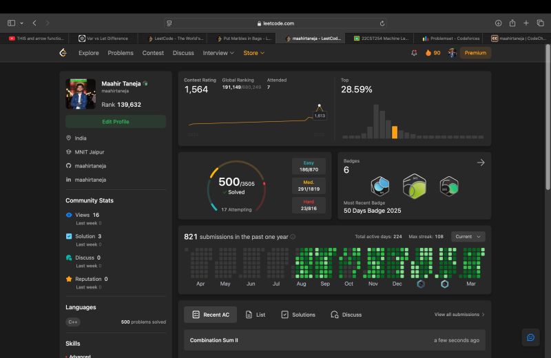Open the notifications bell icon
Viewport: 551px width, 358px height.
(414, 53)
